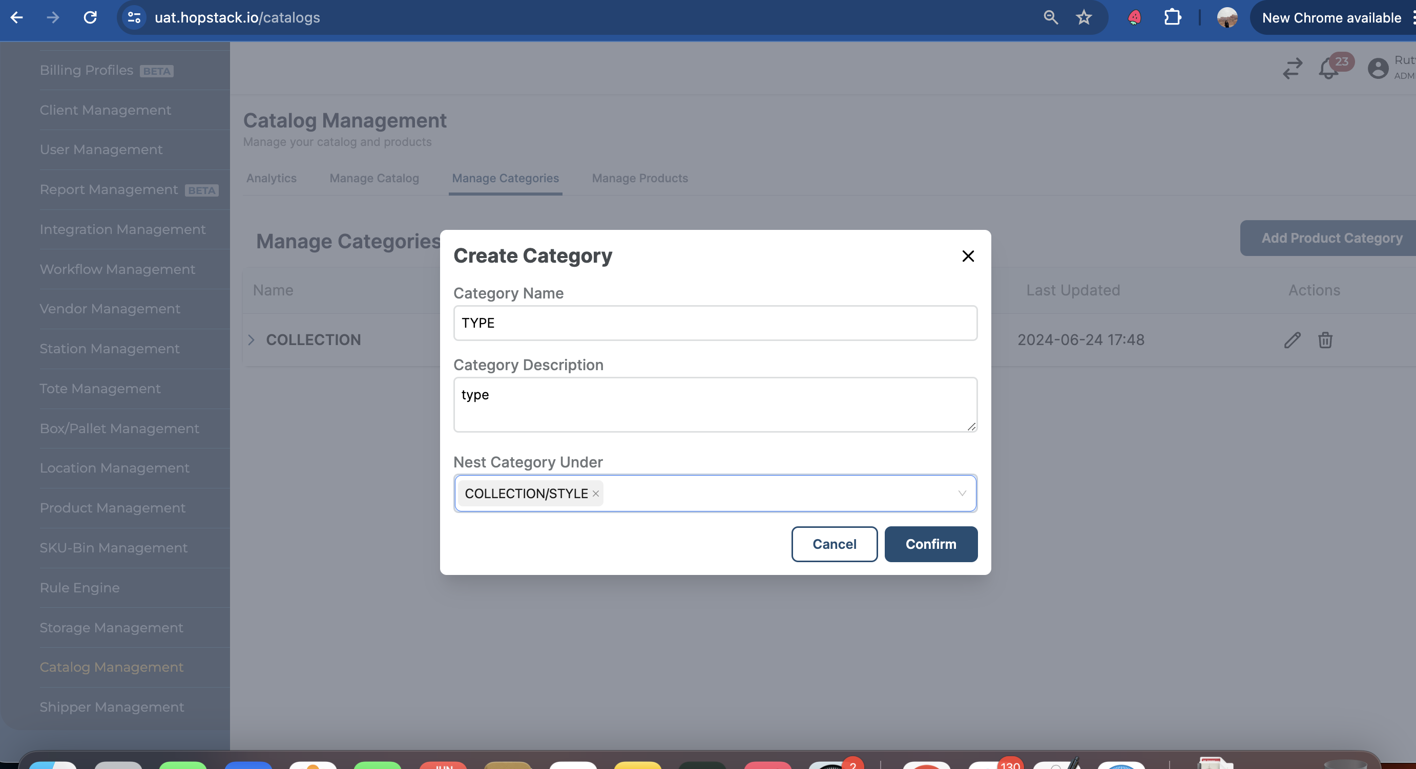Expand the COLLECTION category row
The width and height of the screenshot is (1416, 769).
[251, 340]
